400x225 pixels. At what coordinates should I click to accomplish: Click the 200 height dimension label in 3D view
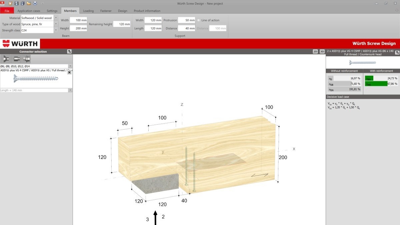283,157
